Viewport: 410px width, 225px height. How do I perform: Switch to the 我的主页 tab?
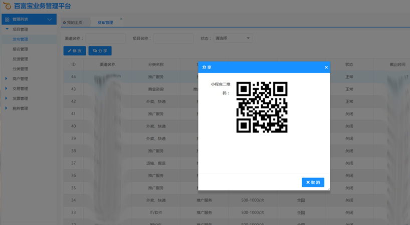(x=75, y=22)
